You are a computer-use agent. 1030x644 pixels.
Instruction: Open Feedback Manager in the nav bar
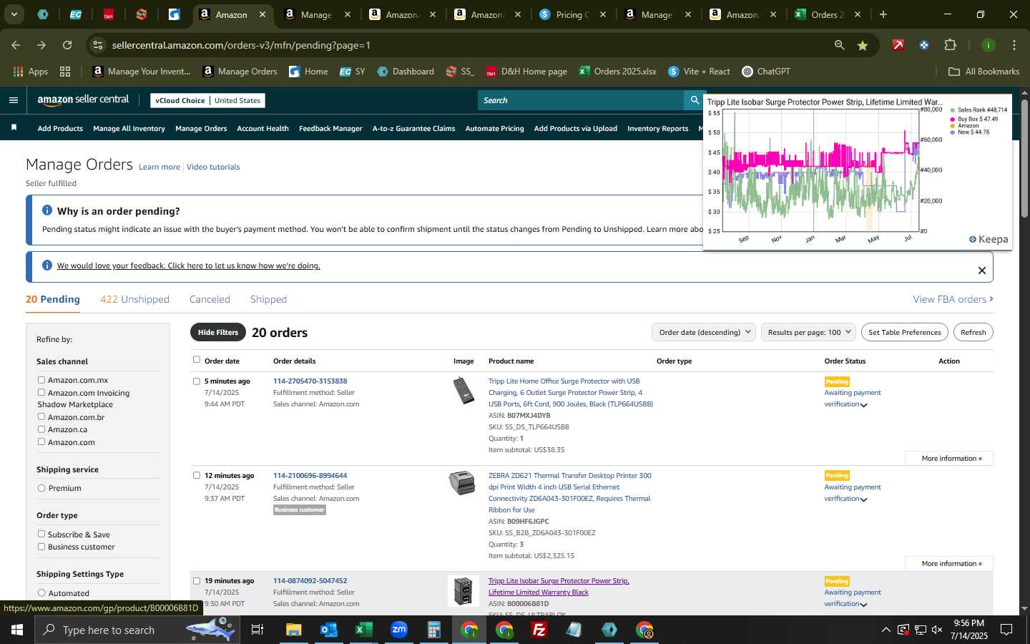(330, 129)
